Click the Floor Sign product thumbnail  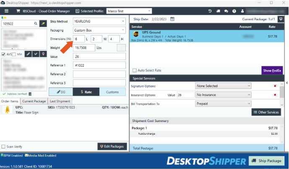pos(8,110)
